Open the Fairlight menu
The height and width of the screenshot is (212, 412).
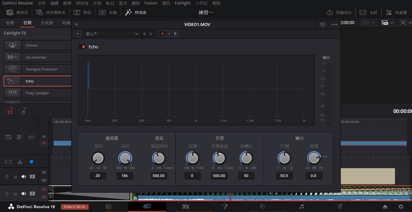183,3
